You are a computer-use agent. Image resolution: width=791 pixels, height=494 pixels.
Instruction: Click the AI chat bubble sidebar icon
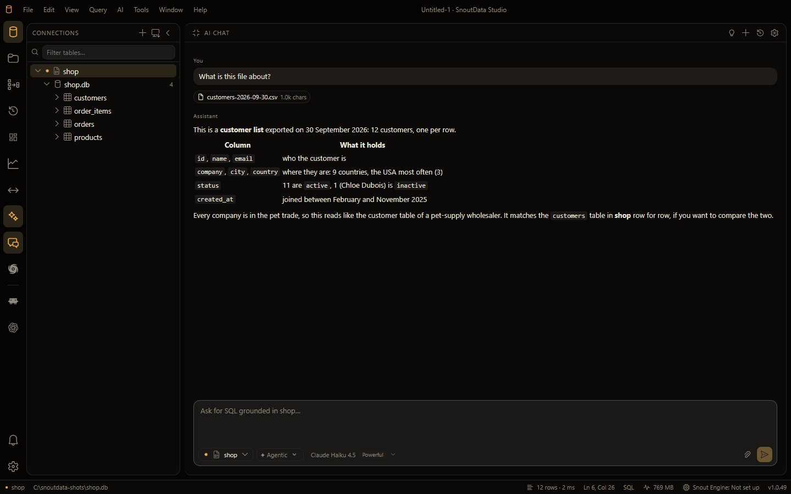pos(13,243)
